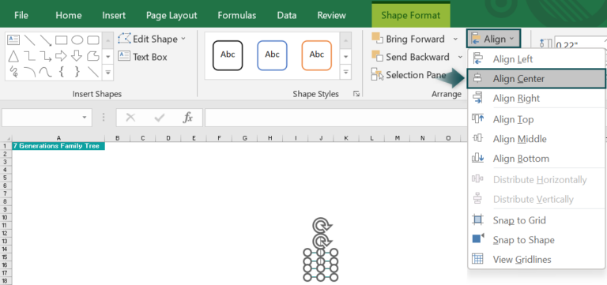Expand the Shape Styles gallery (More arrow)
The width and height of the screenshot is (607, 285).
345,73
